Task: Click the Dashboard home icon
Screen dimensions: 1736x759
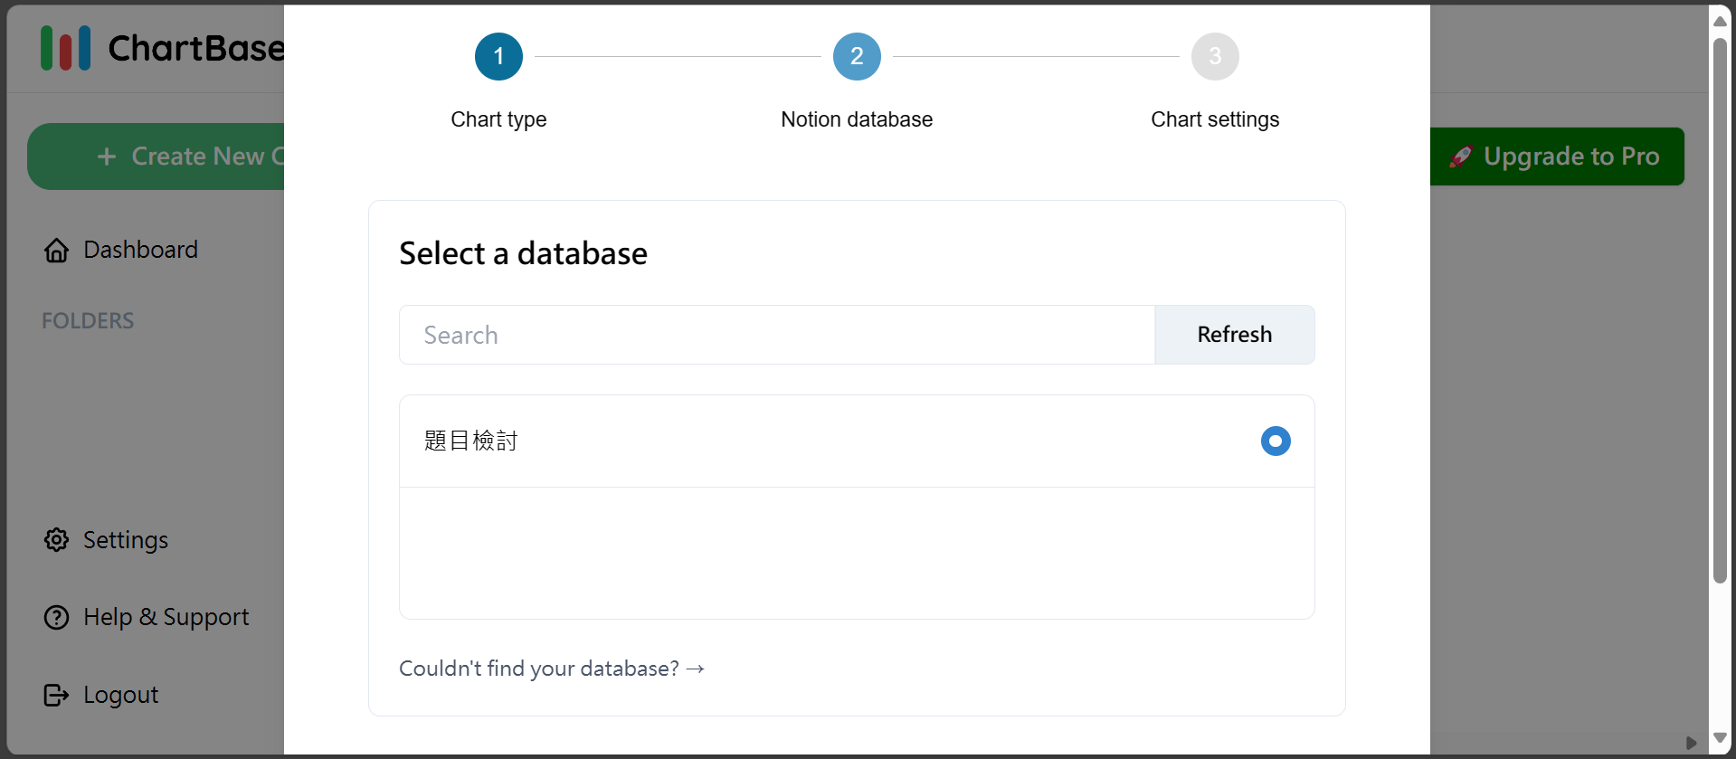Action: [x=56, y=250]
